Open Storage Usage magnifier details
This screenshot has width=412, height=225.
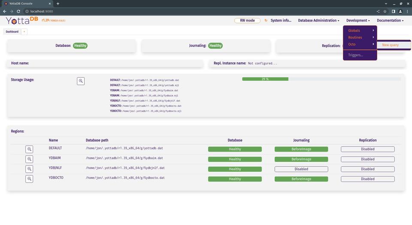tap(81, 81)
